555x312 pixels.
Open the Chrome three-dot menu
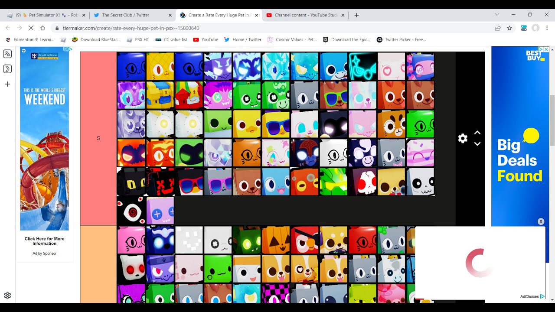pyautogui.click(x=547, y=28)
